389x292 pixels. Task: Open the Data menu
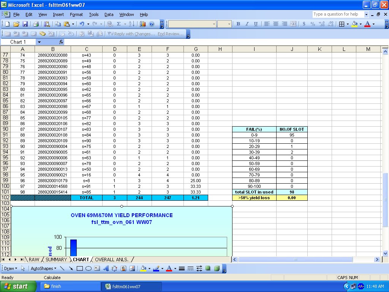click(109, 14)
